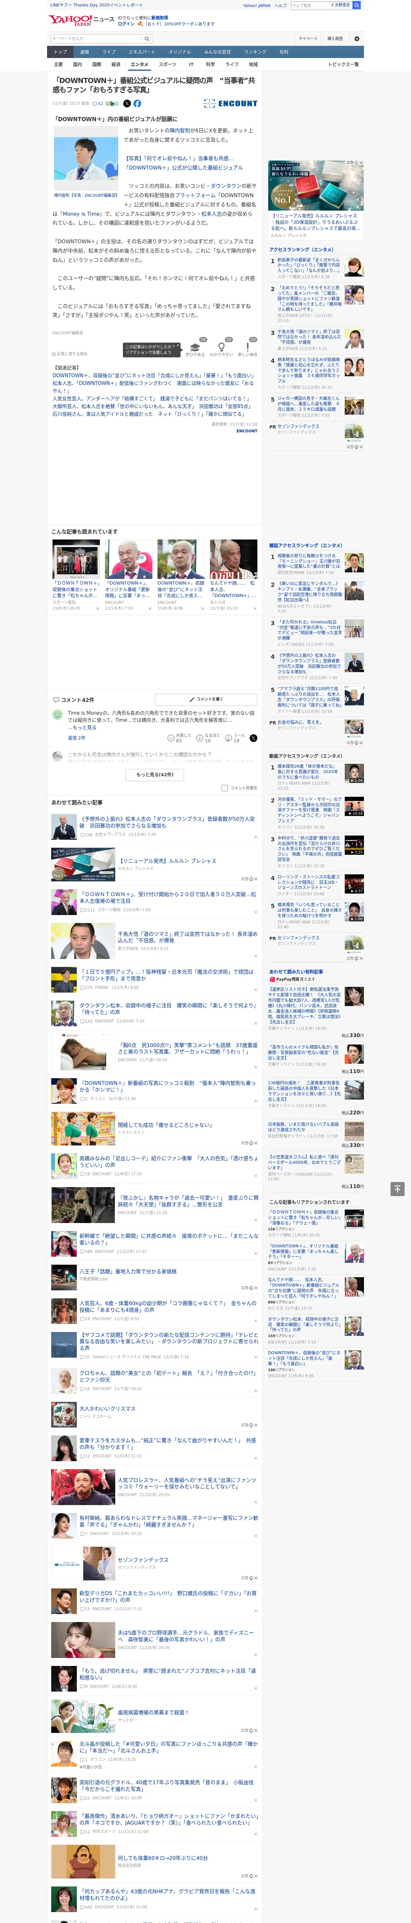Image resolution: width=411 pixels, height=1923 pixels.
Task: Click the ログイン link
Action: [126, 24]
